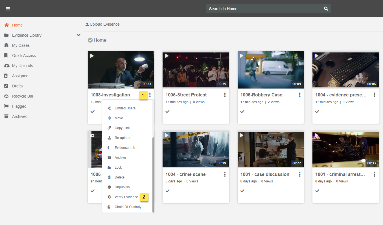This screenshot has width=383, height=225.
Task: Open the 1006-Robbery Case title link
Action: coord(261,95)
